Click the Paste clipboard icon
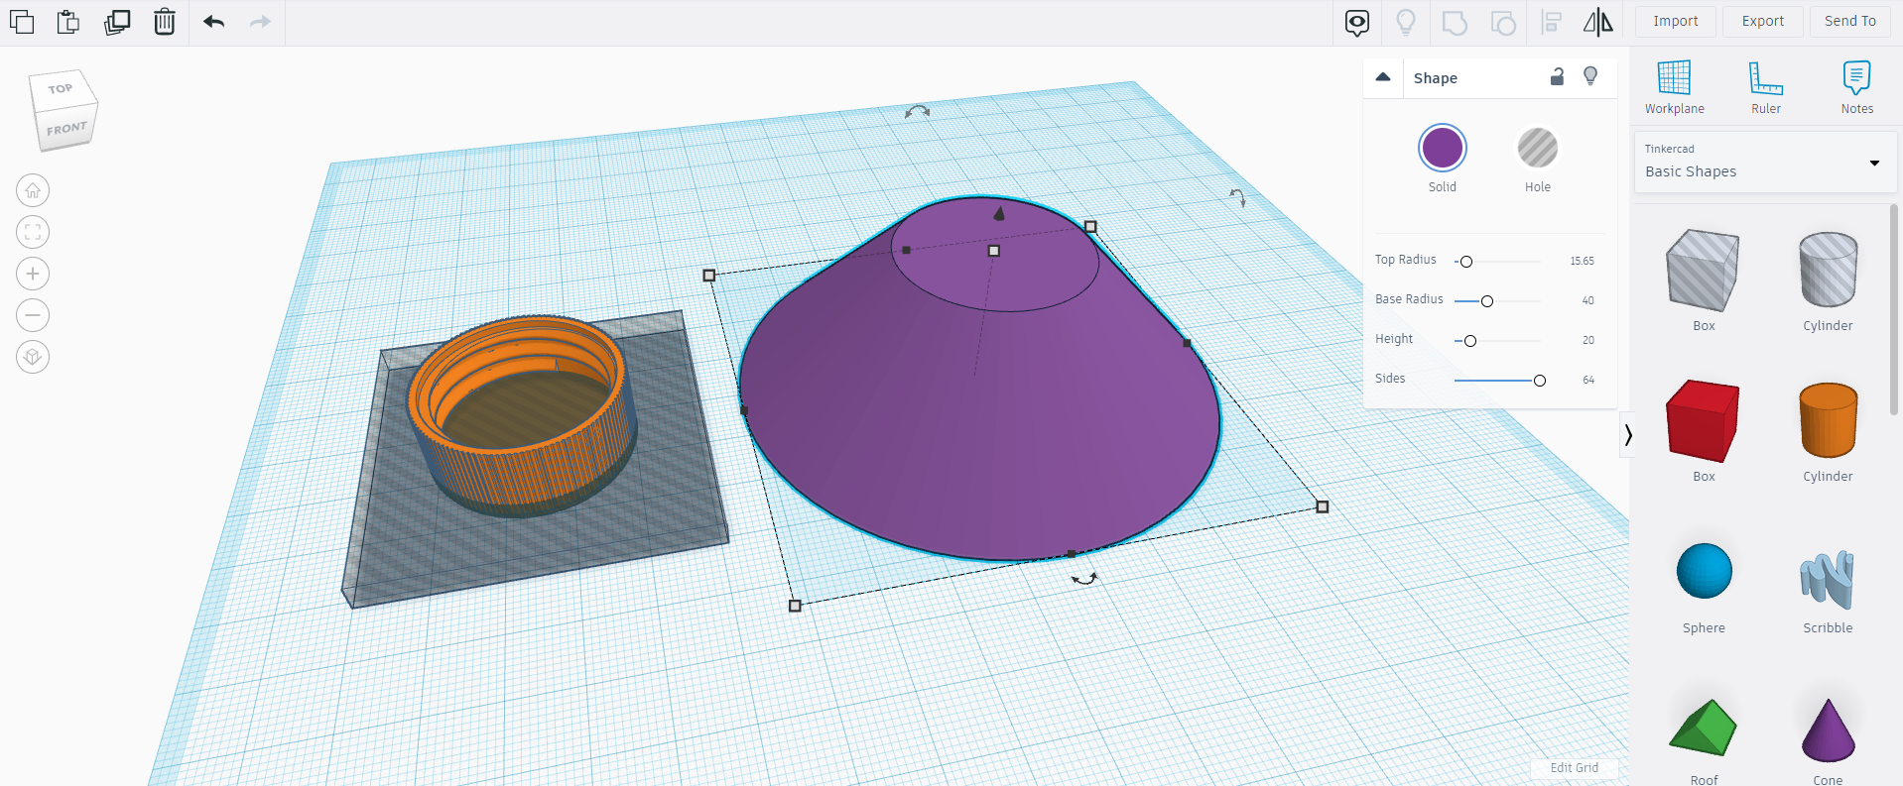 click(68, 22)
